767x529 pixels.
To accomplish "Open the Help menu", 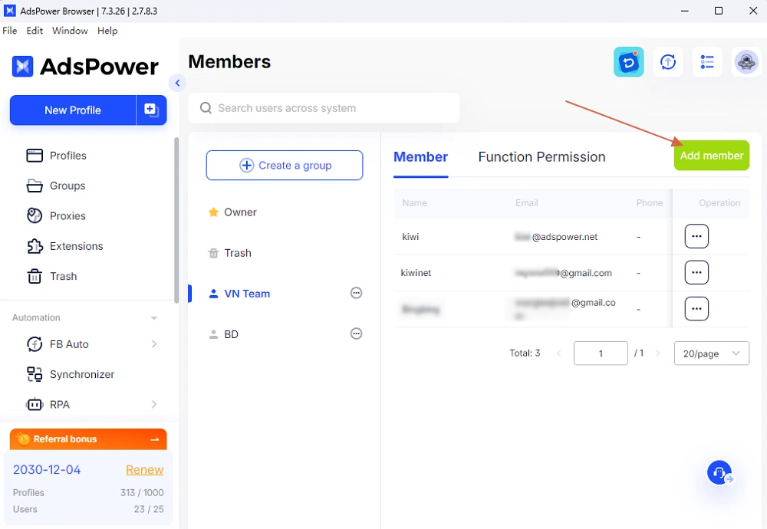I will pos(107,31).
